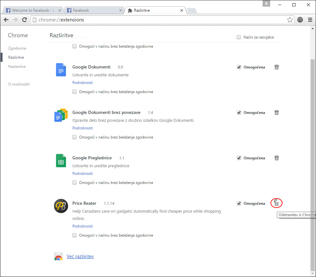This screenshot has height=277, width=316.
Task: Click the Več razširitev link
Action: (x=80, y=256)
